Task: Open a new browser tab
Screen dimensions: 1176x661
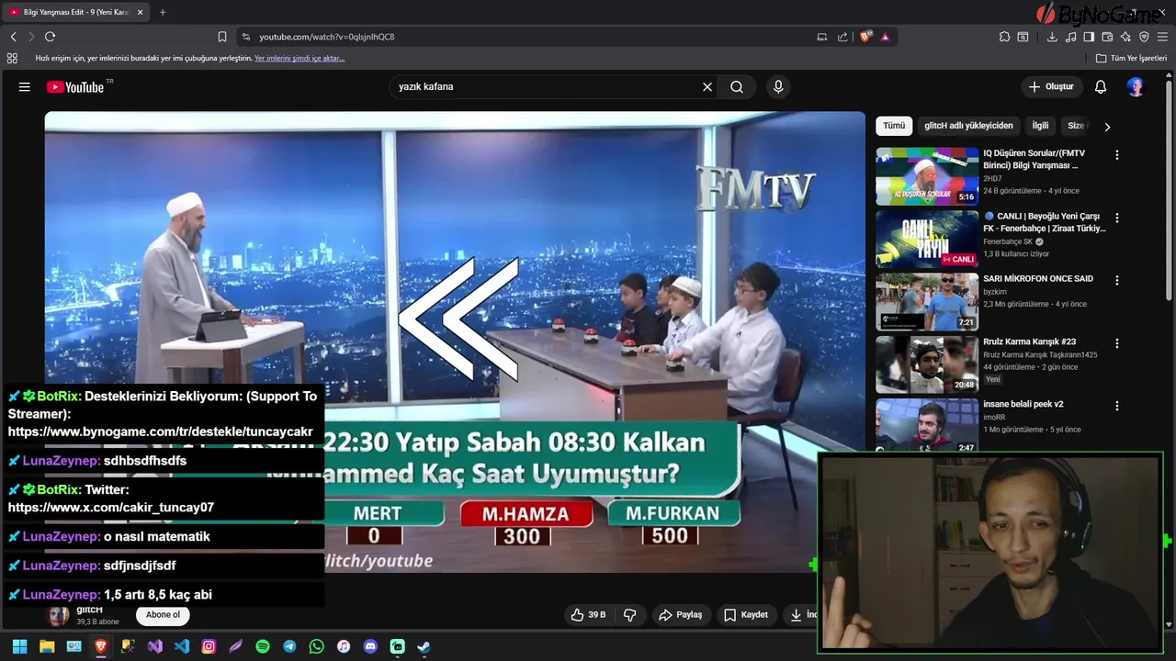Action: pos(163,12)
